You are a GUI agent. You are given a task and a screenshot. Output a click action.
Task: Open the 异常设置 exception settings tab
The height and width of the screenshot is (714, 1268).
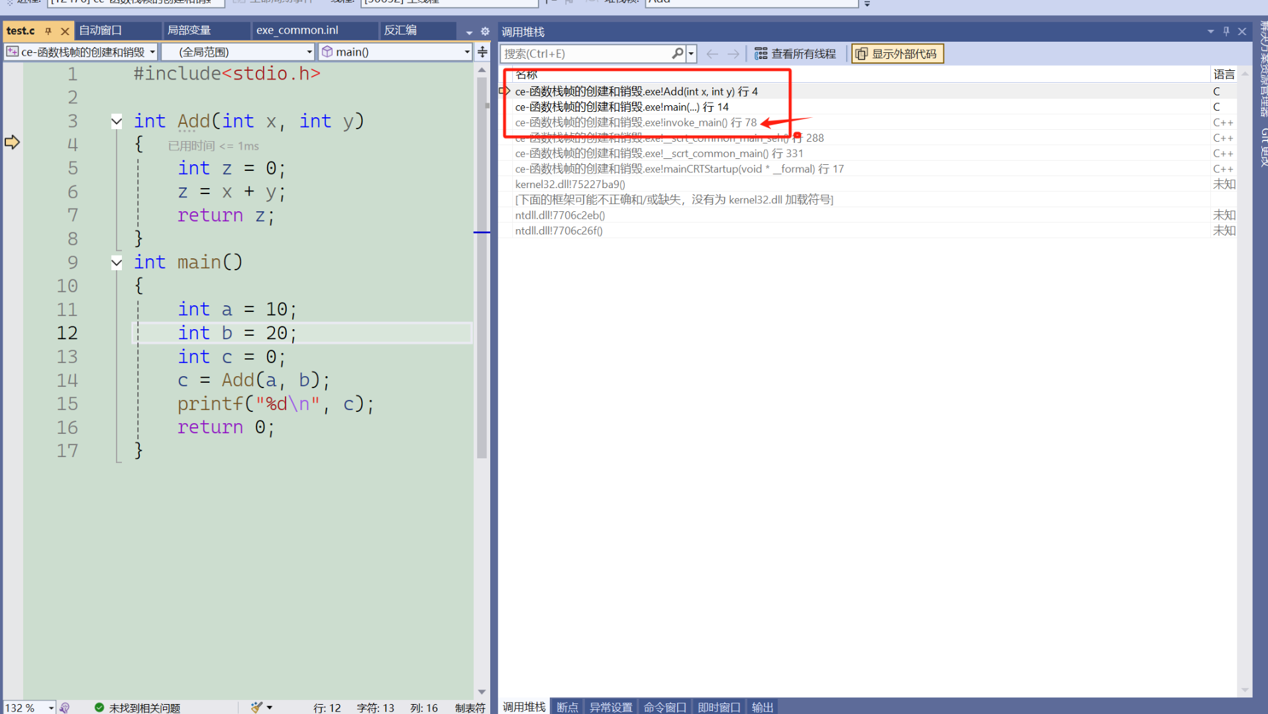point(611,707)
